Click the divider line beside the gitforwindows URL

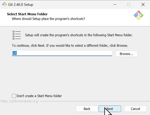pyautogui.click(x=95, y=101)
